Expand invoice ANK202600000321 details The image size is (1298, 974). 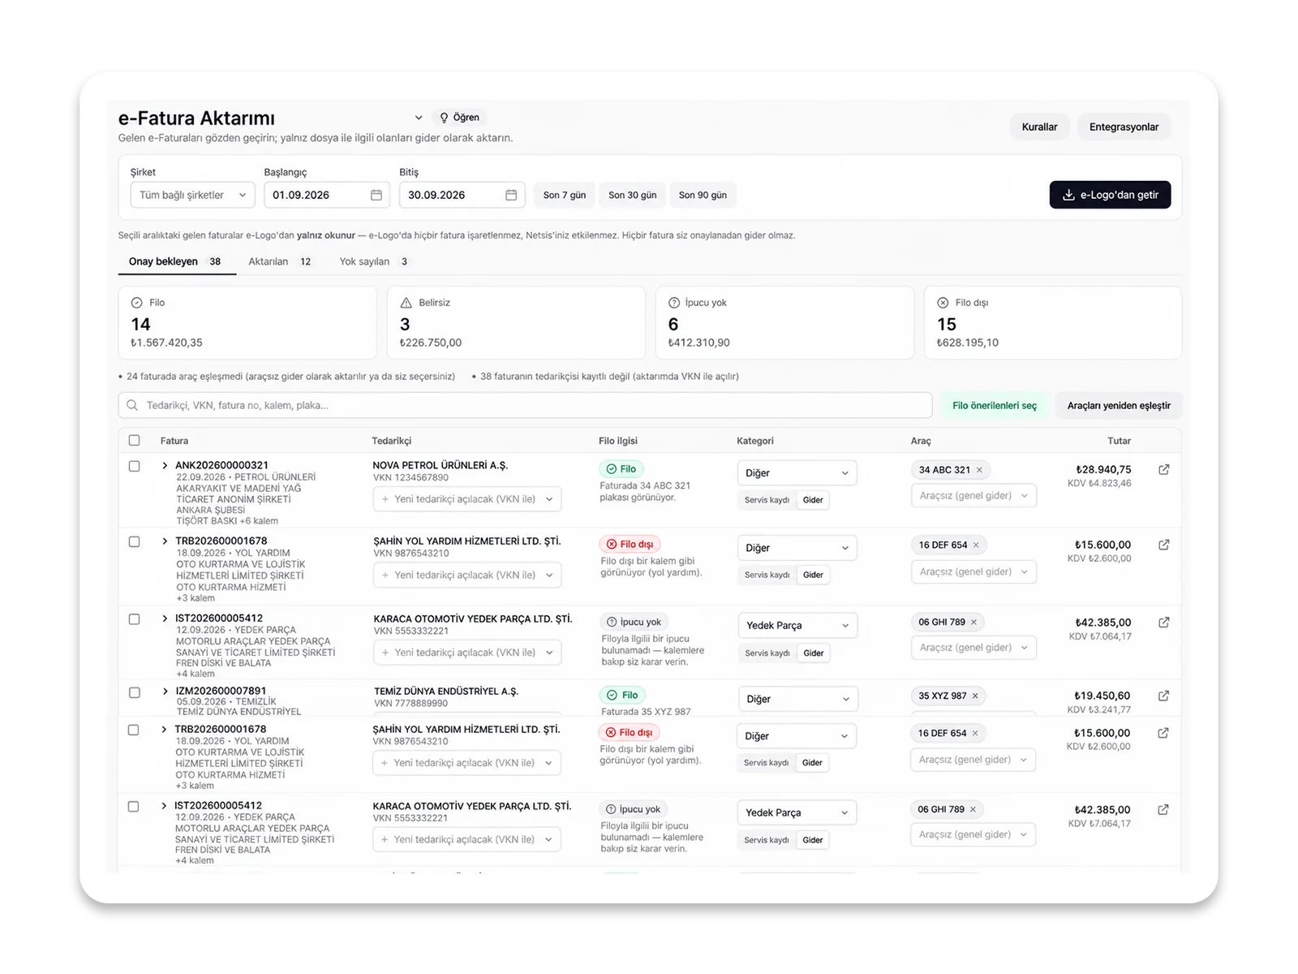(165, 466)
